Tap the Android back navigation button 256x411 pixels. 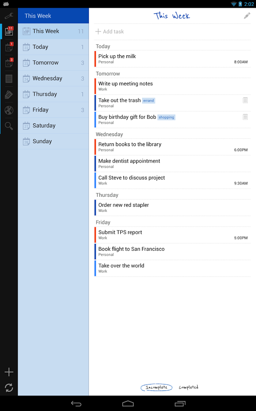pos(76,403)
